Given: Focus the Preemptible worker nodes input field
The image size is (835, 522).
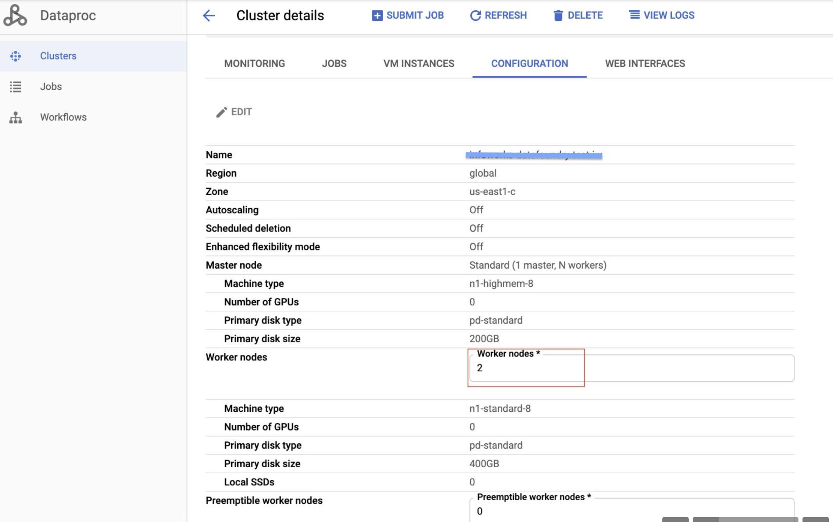Looking at the screenshot, I should [x=631, y=510].
